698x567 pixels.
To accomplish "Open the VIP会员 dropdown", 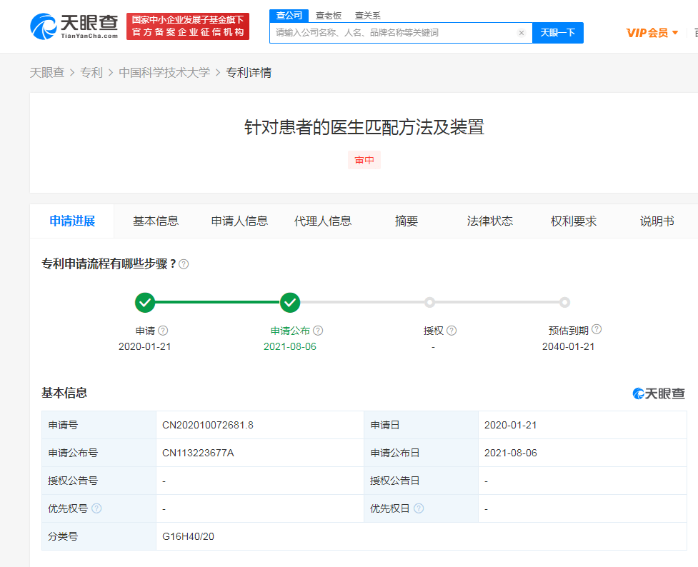I will [x=652, y=33].
